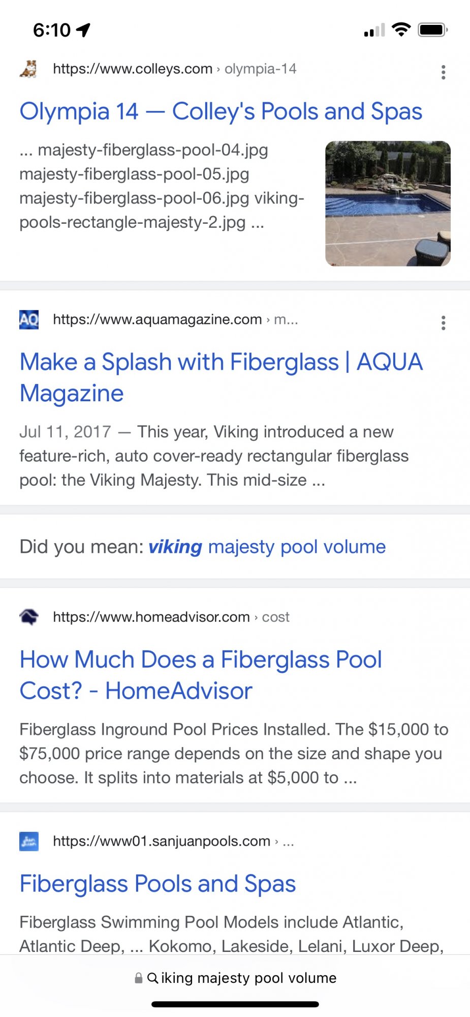Viewport: 470px width, 1017px height.
Task: Tap the HomeAdvisor favicon icon
Action: (x=29, y=617)
